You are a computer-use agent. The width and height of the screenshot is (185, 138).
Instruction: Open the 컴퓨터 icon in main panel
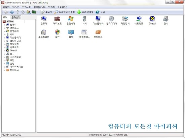pyautogui.click(x=44, y=20)
